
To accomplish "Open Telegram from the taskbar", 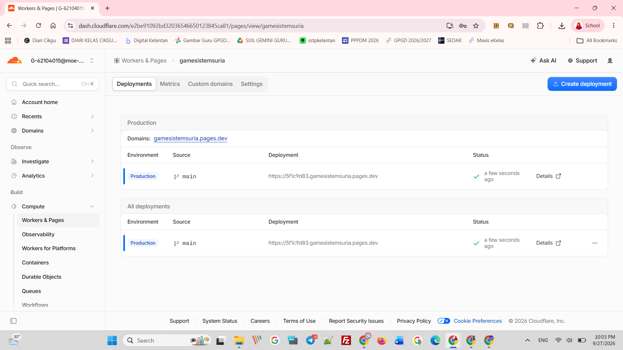I will [x=311, y=340].
